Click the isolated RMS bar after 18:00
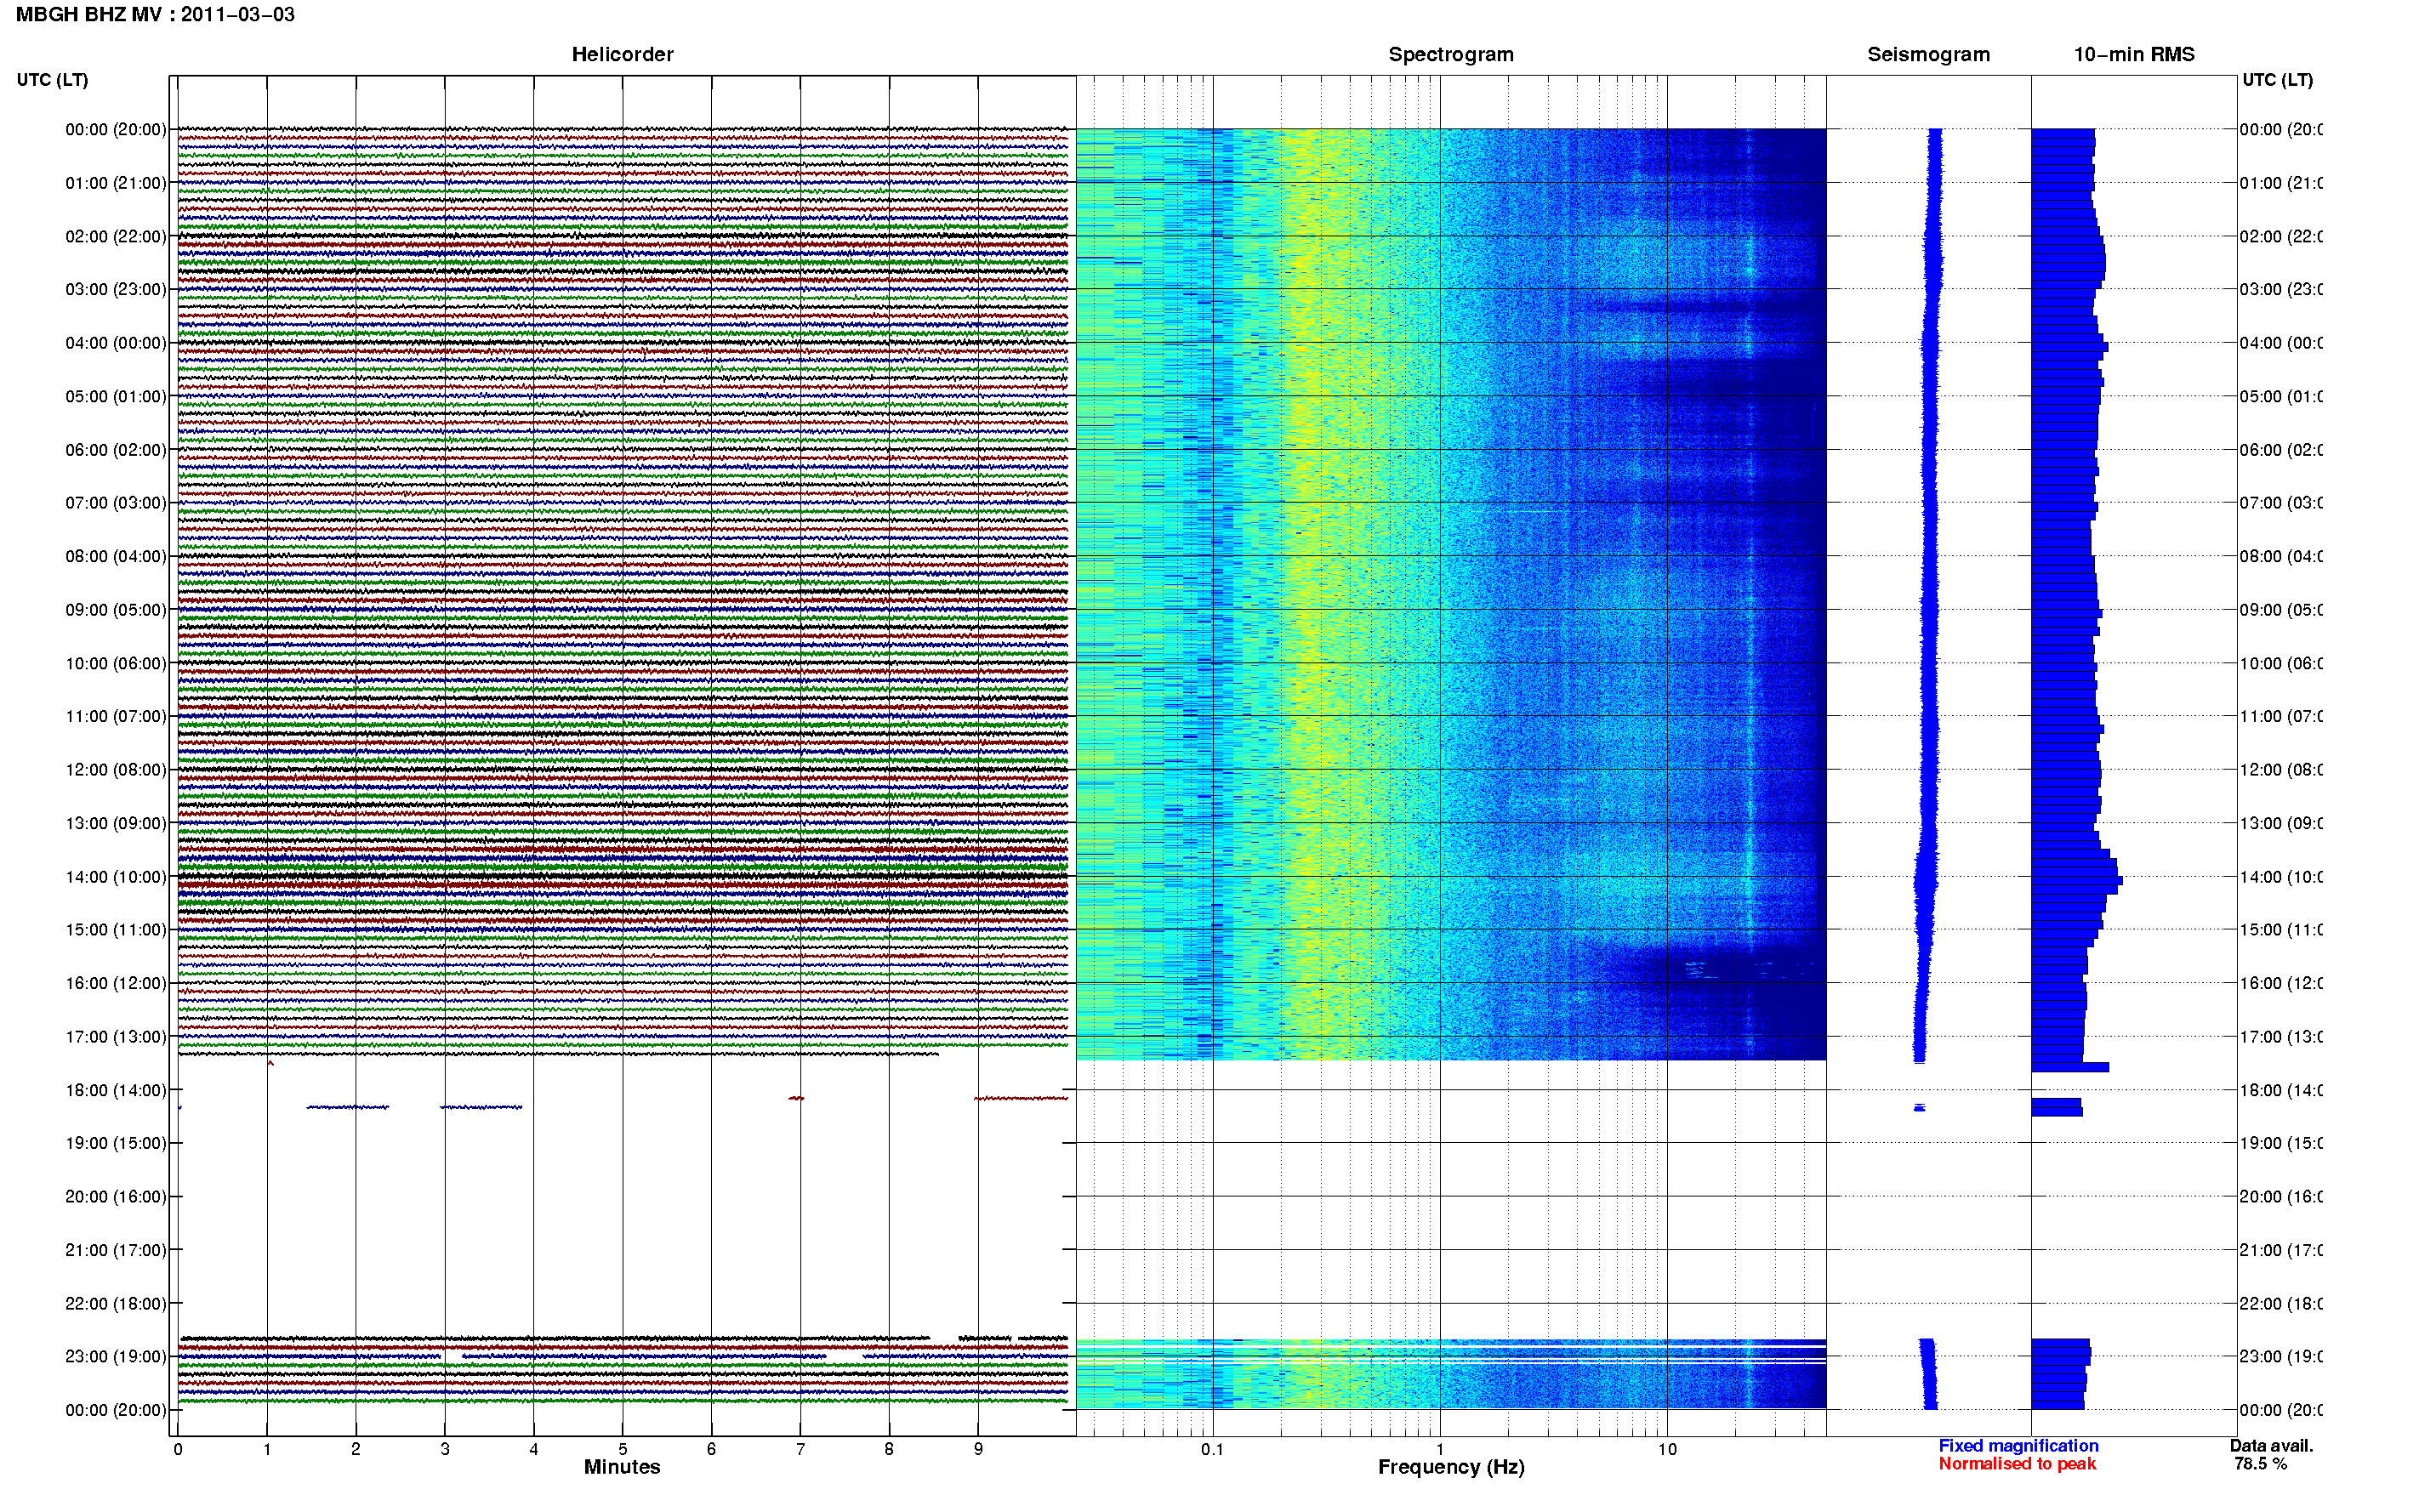Viewport: 2419px width, 1512px height. pos(2056,1108)
